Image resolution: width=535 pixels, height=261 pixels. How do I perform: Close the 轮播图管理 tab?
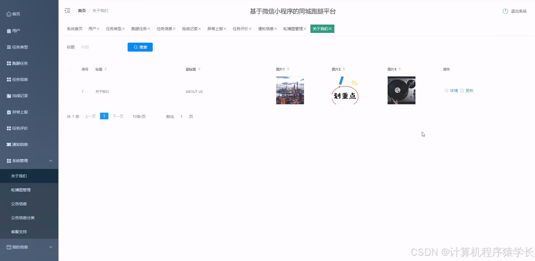pyautogui.click(x=304, y=29)
